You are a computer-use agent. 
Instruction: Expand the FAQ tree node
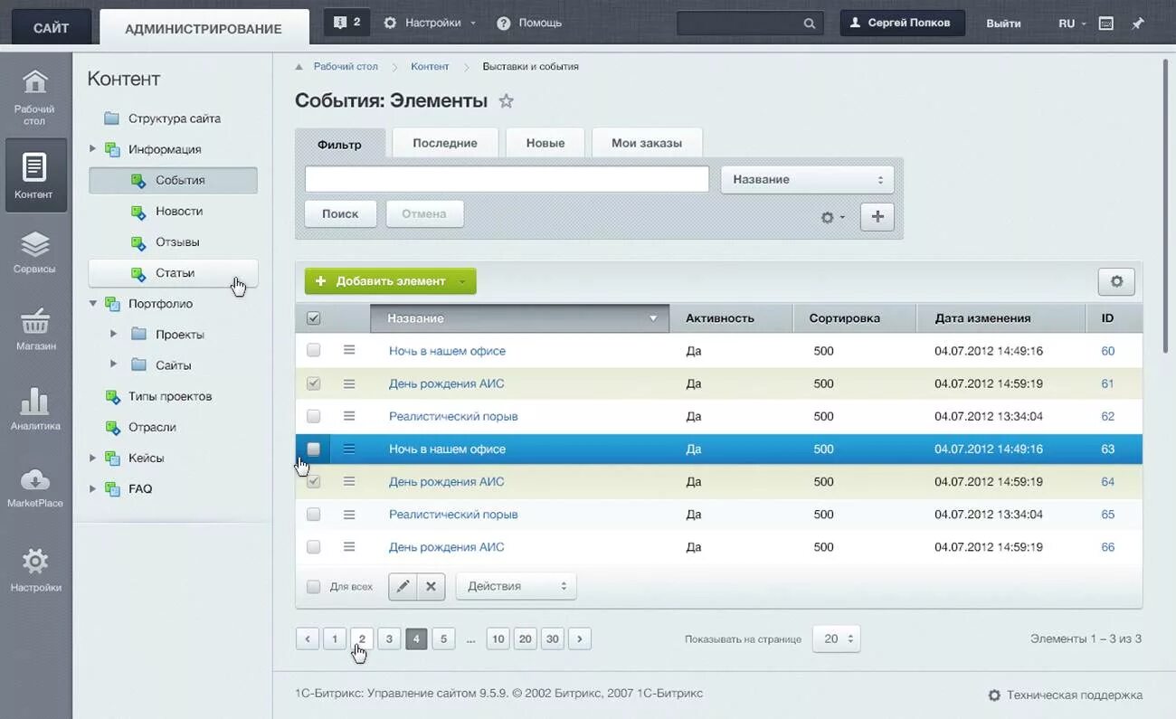pyautogui.click(x=92, y=488)
